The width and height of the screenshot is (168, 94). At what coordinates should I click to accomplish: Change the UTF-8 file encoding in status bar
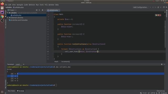tap(153, 93)
